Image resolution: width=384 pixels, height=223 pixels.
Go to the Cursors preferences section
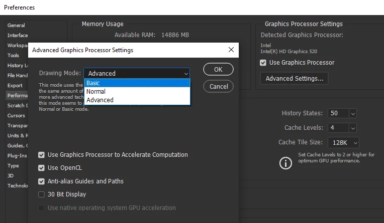tap(16, 116)
